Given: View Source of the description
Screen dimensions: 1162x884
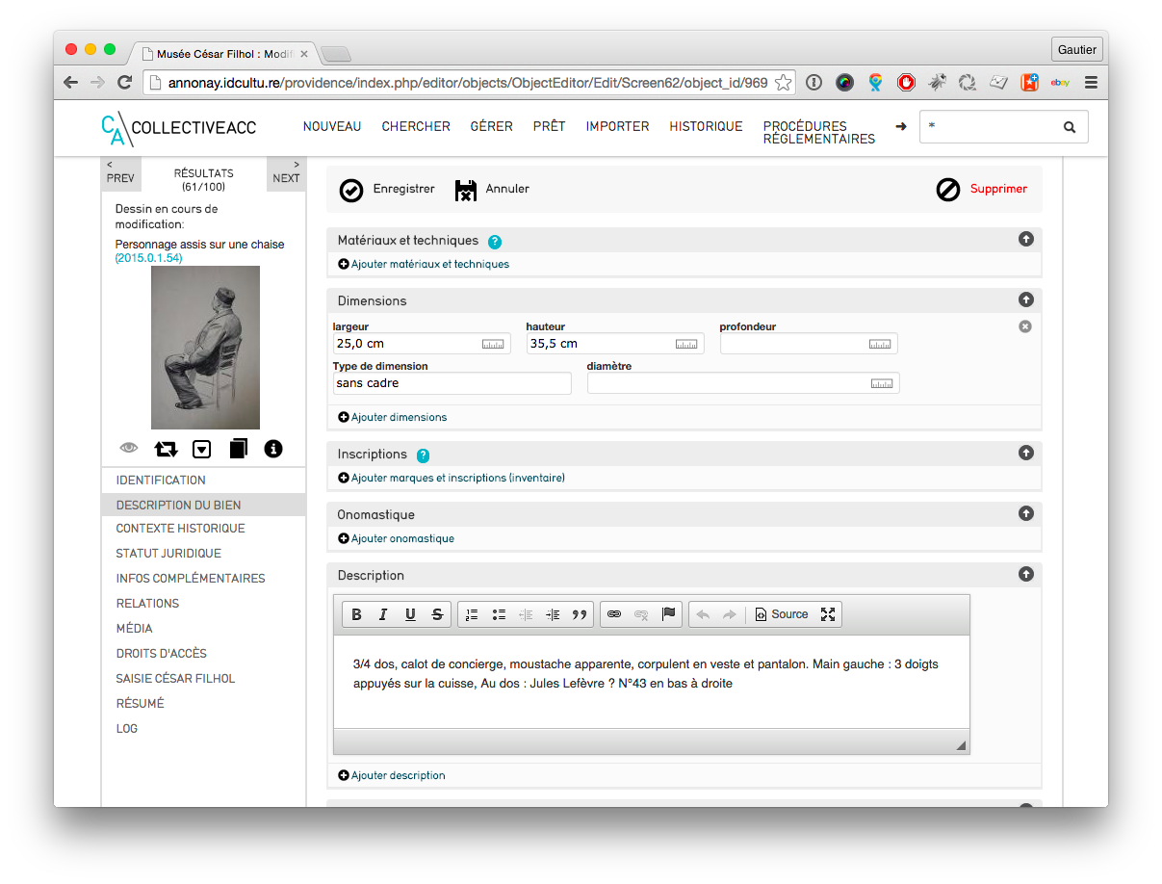Looking at the screenshot, I should pyautogui.click(x=781, y=614).
